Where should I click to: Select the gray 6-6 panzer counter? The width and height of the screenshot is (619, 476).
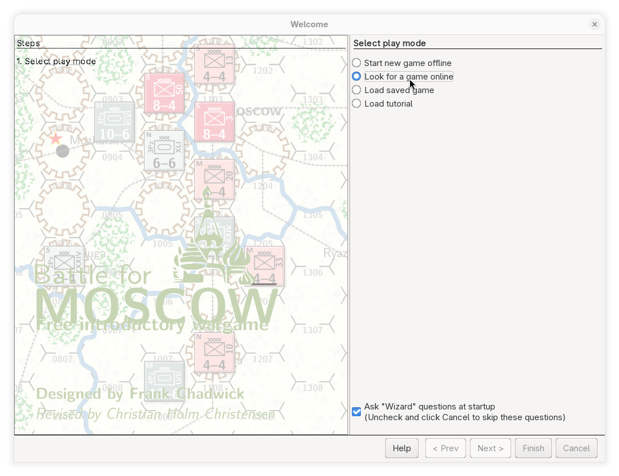[164, 151]
